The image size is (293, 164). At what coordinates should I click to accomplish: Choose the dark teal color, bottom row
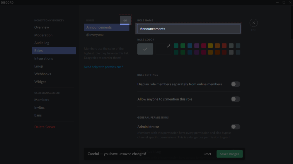[176, 52]
